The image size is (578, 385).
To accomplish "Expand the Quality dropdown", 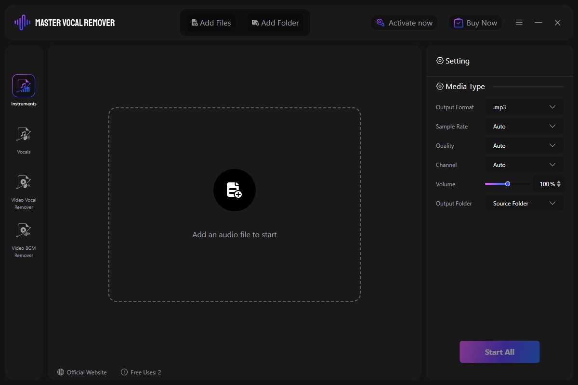I will 524,146.
